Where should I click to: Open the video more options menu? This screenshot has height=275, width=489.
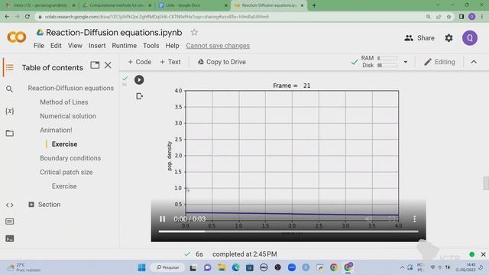coord(414,219)
